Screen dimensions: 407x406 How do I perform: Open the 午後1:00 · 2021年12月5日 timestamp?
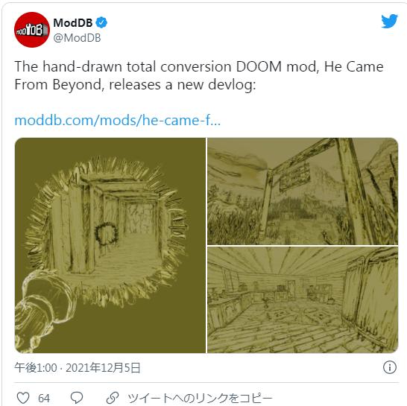tap(78, 368)
